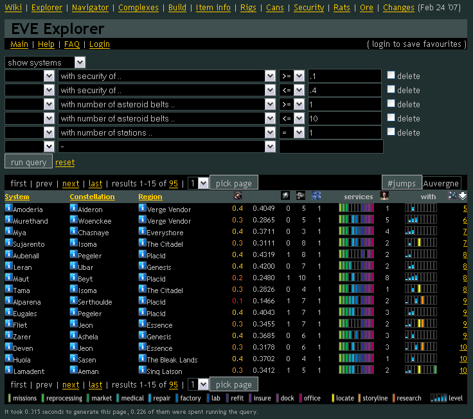
Task: Open info icon next to Serthoulde constellation
Action: pyautogui.click(x=74, y=301)
